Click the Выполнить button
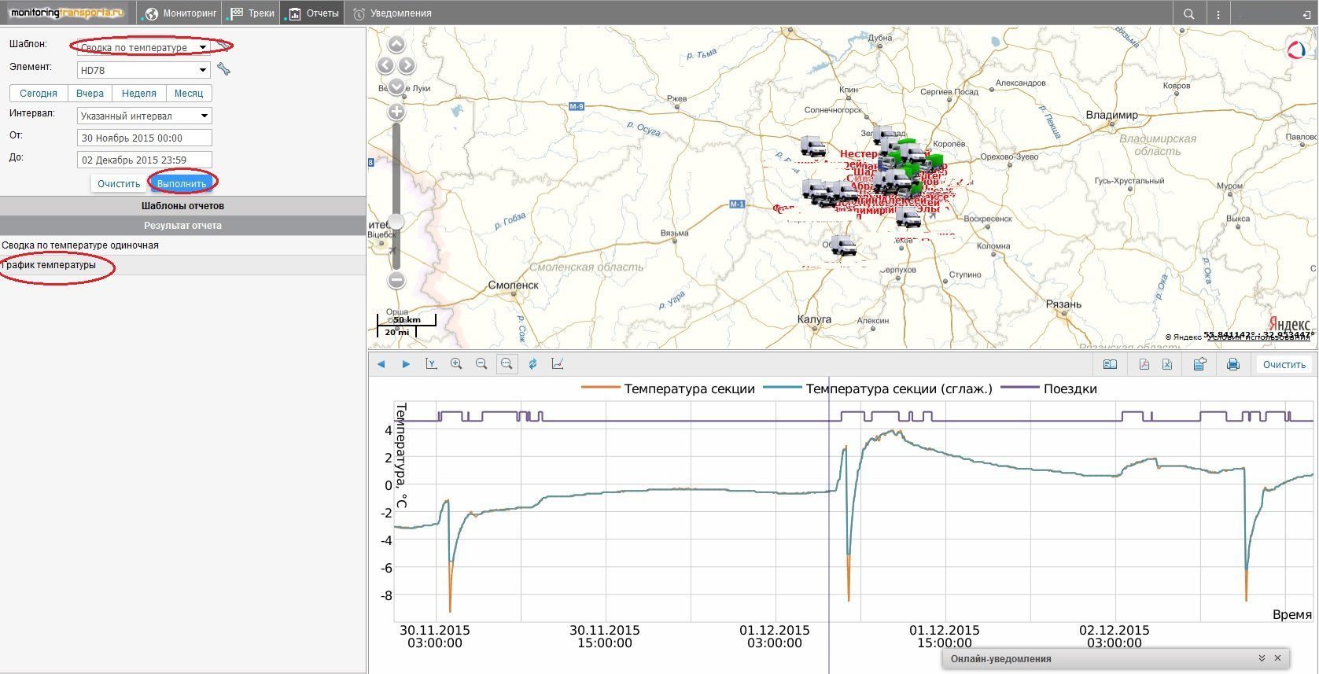 (x=182, y=183)
